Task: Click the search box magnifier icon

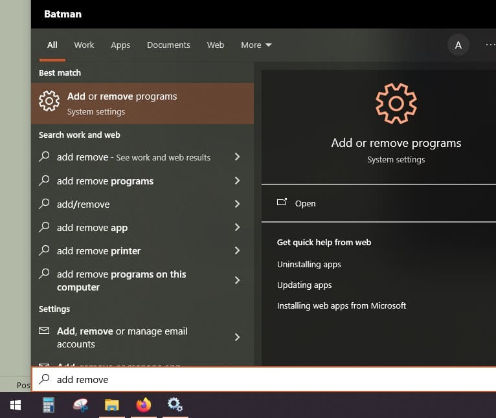Action: pos(44,379)
